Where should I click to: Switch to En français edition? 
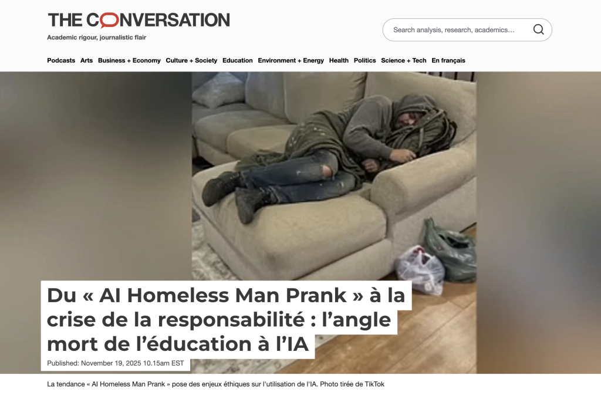coord(448,60)
